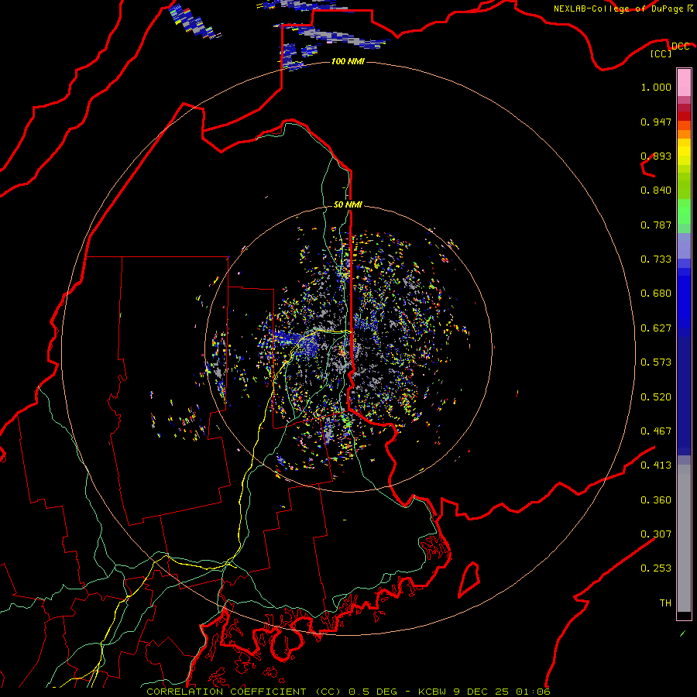
Task: Select the DCC label above the legend
Action: [680, 46]
